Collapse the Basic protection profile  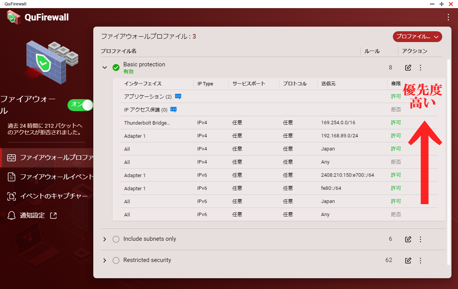(104, 68)
